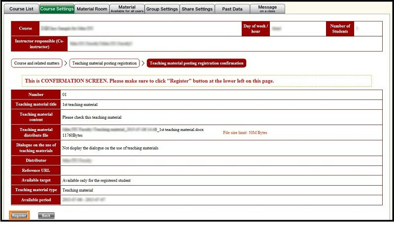Select the Group Settings tab
The width and height of the screenshot is (394, 227).
[x=162, y=9]
